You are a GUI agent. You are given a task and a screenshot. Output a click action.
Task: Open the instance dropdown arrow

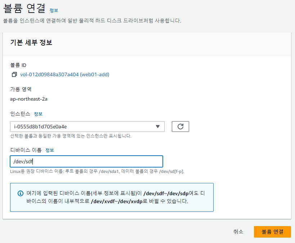tap(158, 127)
